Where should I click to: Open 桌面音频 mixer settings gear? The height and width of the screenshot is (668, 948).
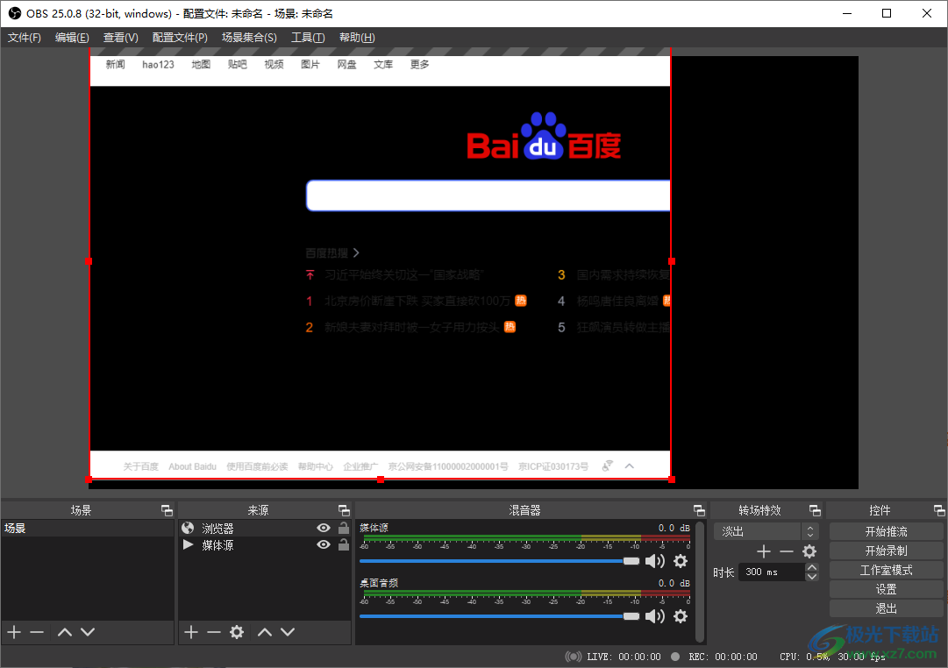click(681, 616)
